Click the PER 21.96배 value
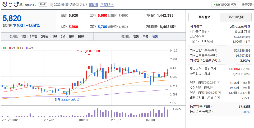 click(x=234, y=83)
